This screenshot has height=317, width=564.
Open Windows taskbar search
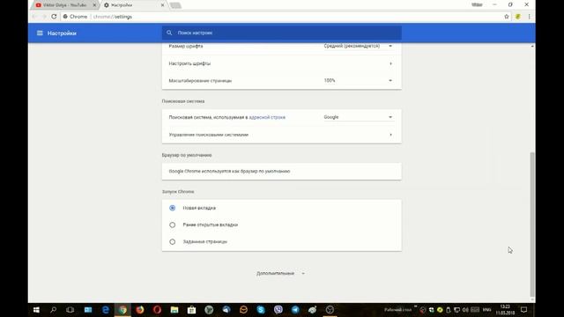[x=53, y=310]
